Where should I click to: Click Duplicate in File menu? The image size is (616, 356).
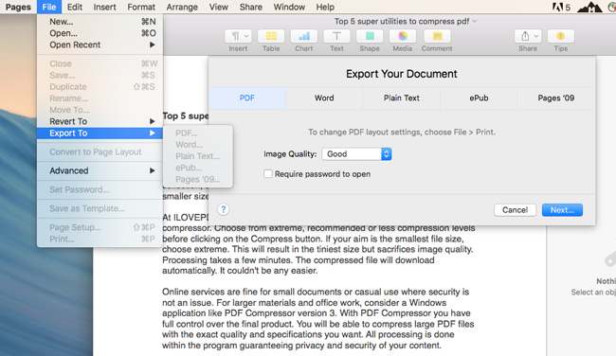click(100, 87)
